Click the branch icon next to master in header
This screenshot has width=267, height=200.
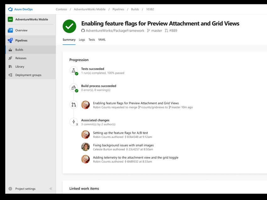149,31
